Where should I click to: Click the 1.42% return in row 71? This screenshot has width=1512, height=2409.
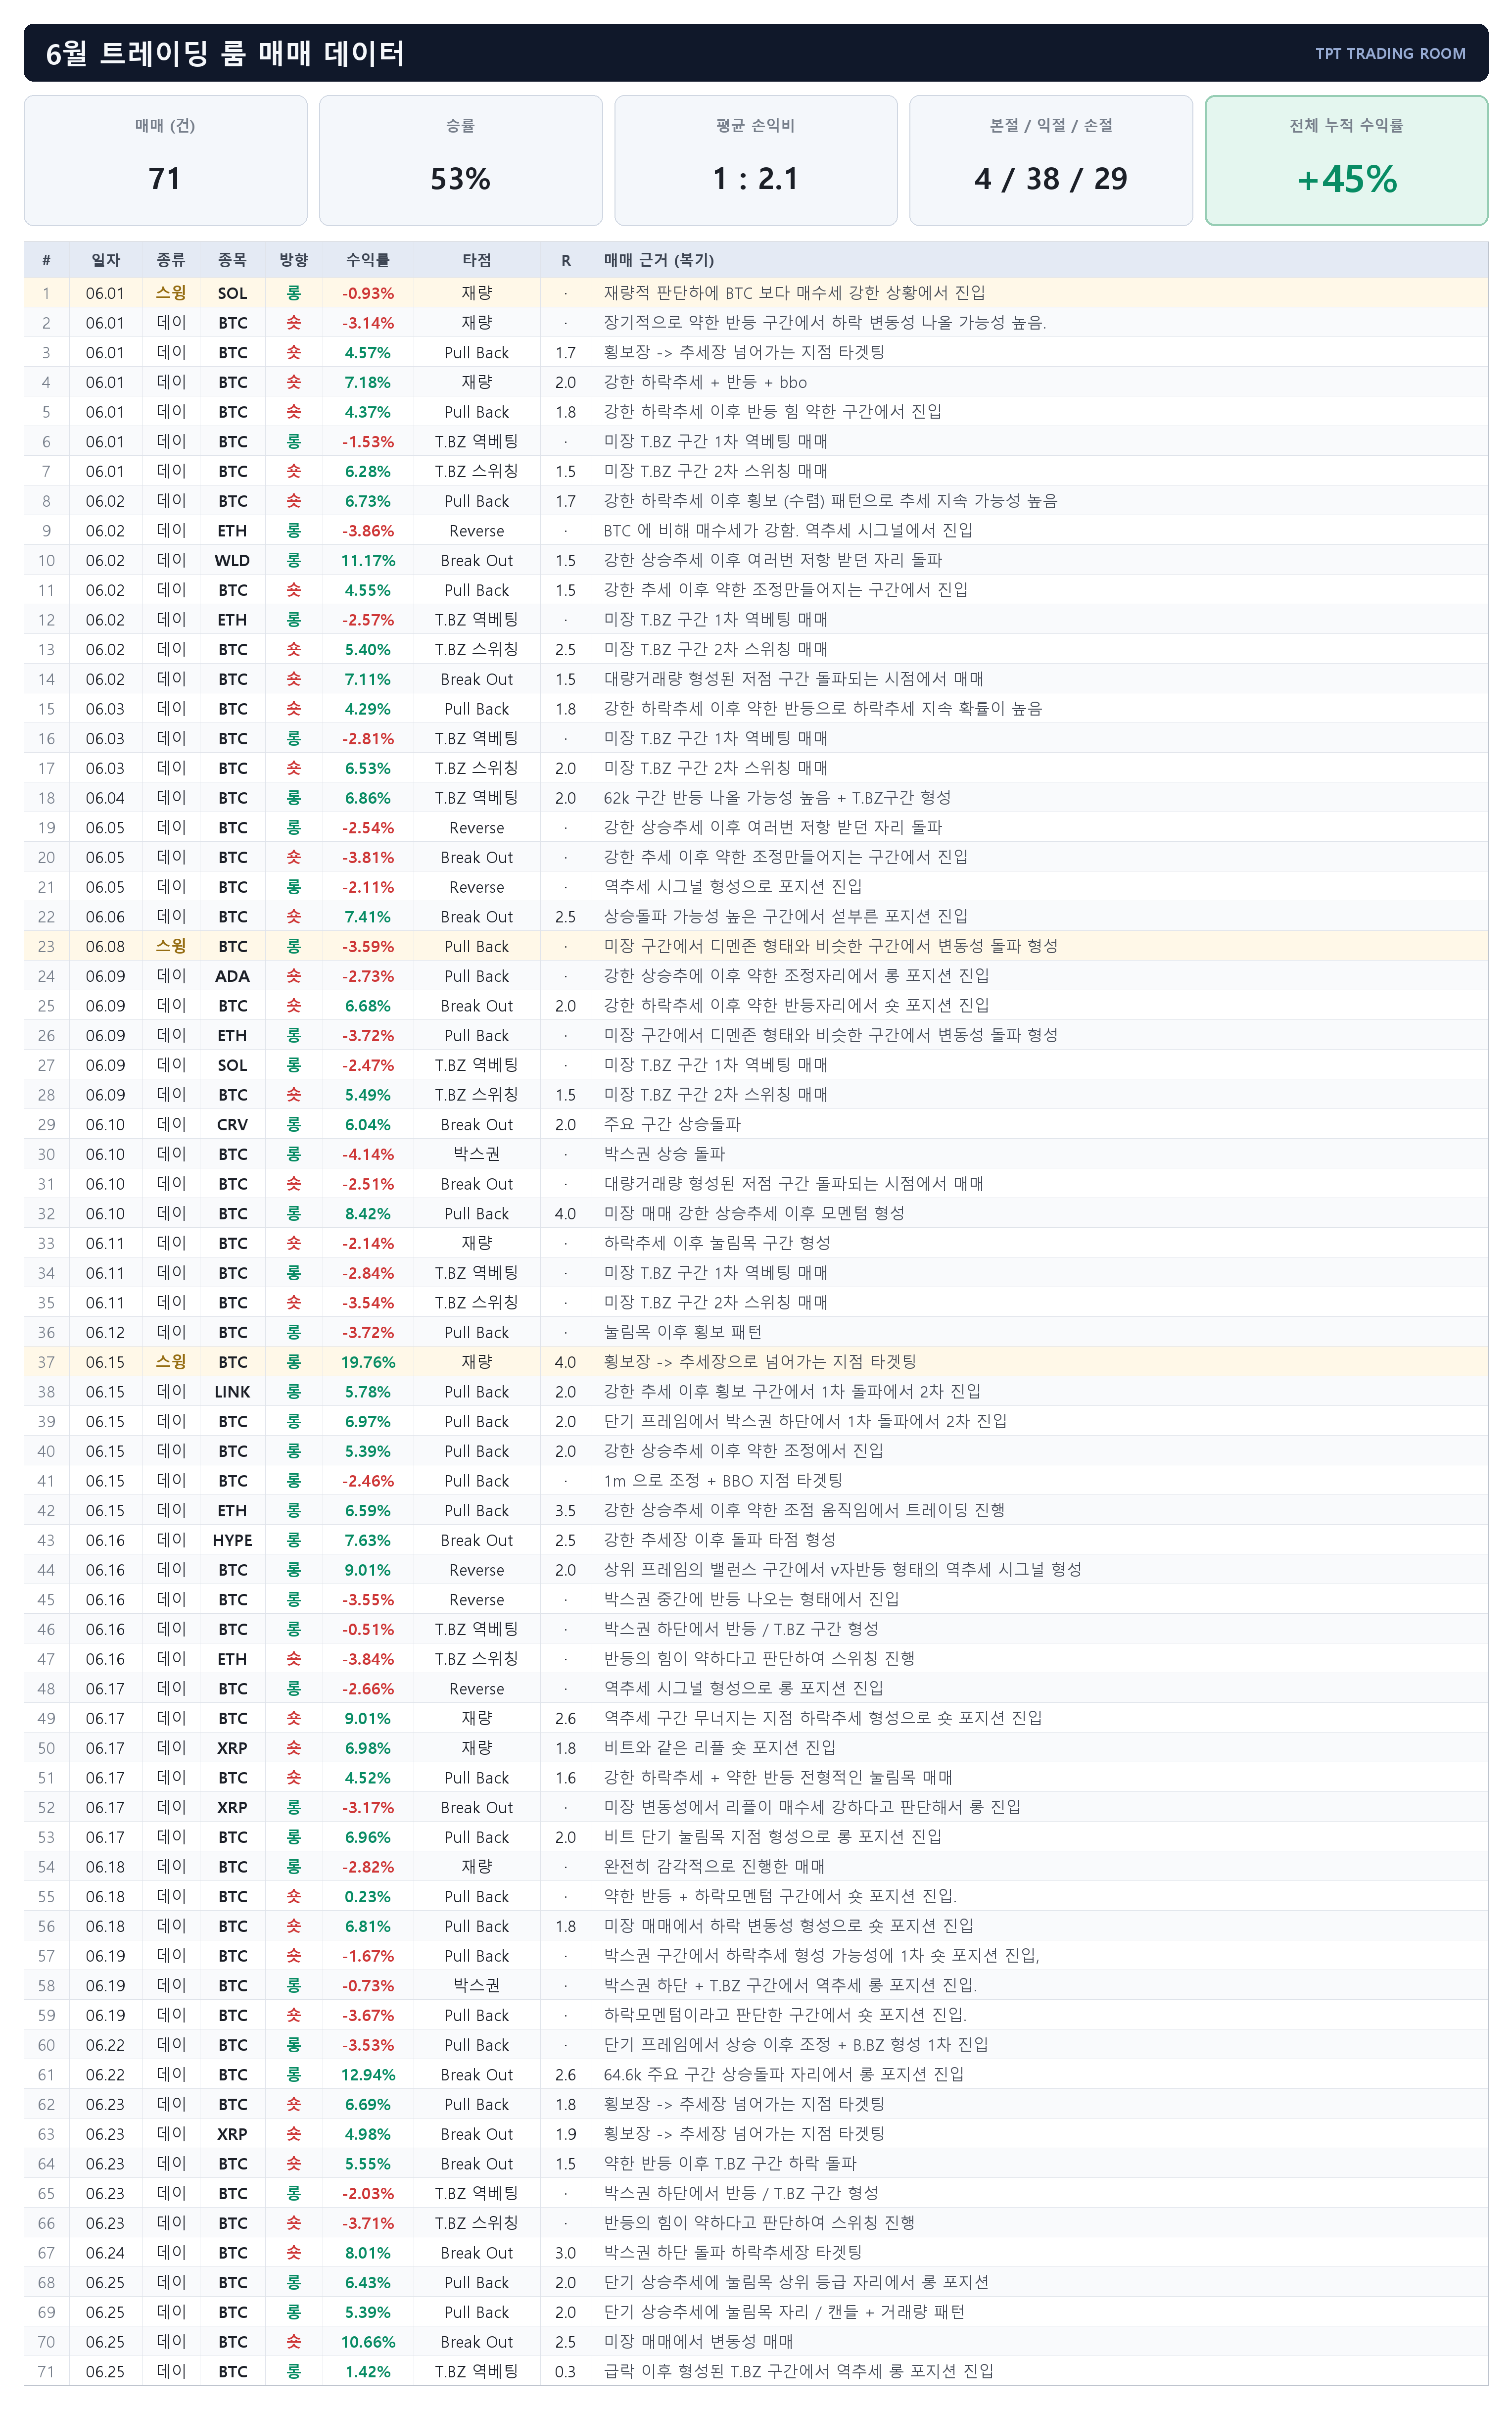(x=368, y=2372)
